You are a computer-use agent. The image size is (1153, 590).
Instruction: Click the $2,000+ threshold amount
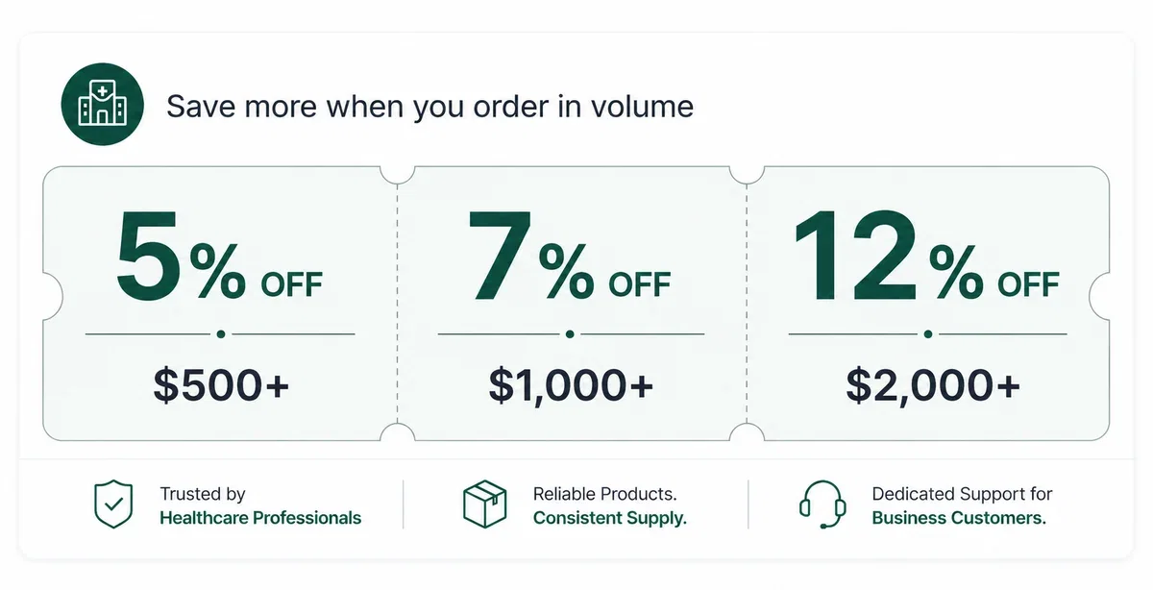[x=933, y=385]
